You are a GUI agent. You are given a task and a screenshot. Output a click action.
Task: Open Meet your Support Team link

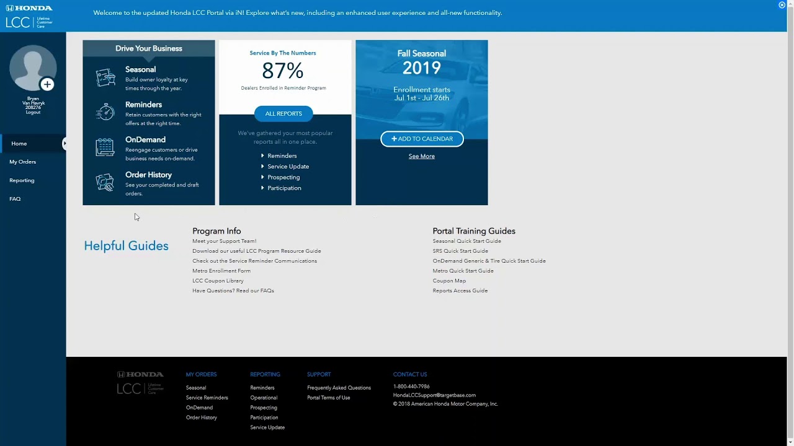224,241
